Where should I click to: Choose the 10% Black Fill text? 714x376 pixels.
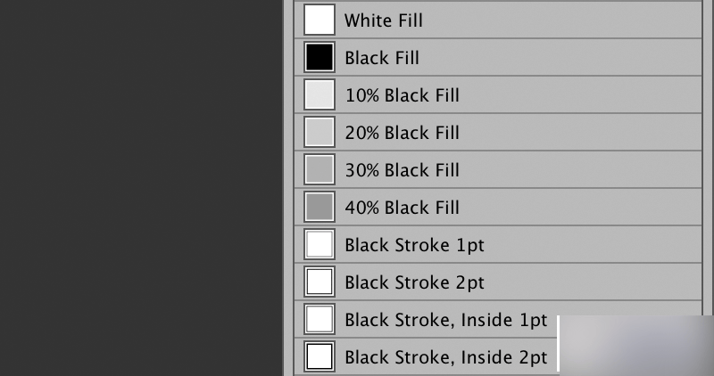pyautogui.click(x=403, y=95)
